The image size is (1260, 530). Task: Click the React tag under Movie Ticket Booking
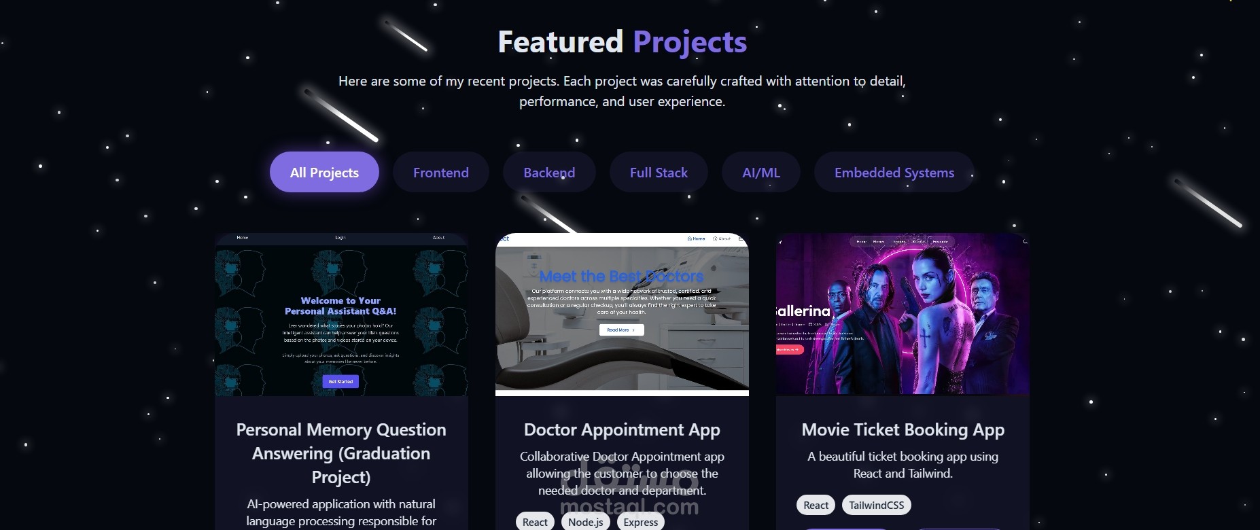[816, 505]
